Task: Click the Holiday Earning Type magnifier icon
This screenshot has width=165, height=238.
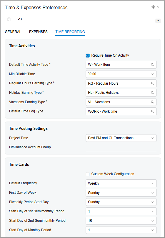Action: click(152, 93)
